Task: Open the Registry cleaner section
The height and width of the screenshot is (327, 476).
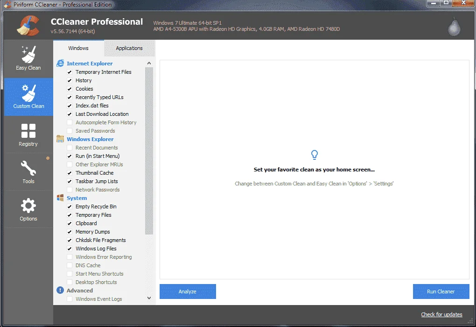Action: coord(28,135)
